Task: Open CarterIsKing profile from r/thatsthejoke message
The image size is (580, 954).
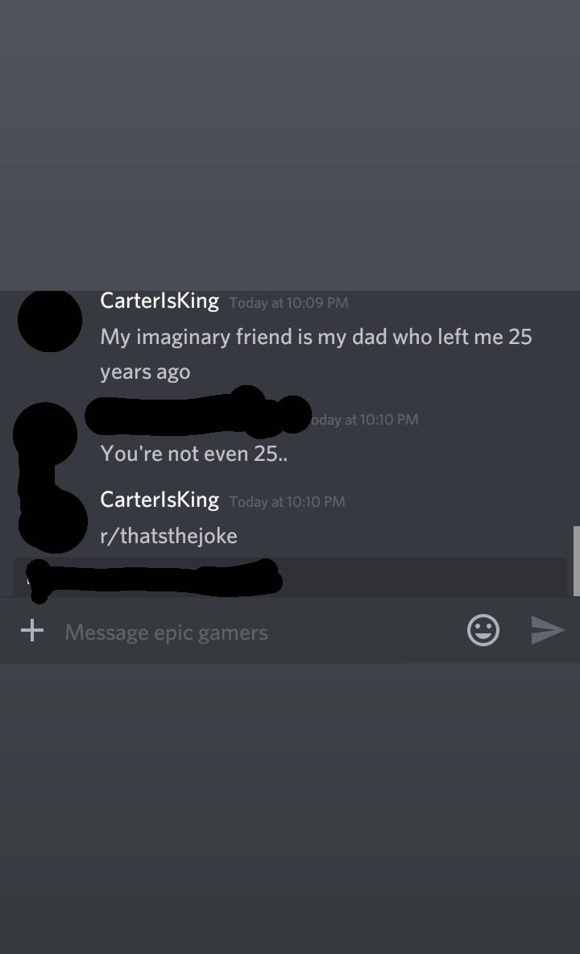Action: [x=159, y=500]
